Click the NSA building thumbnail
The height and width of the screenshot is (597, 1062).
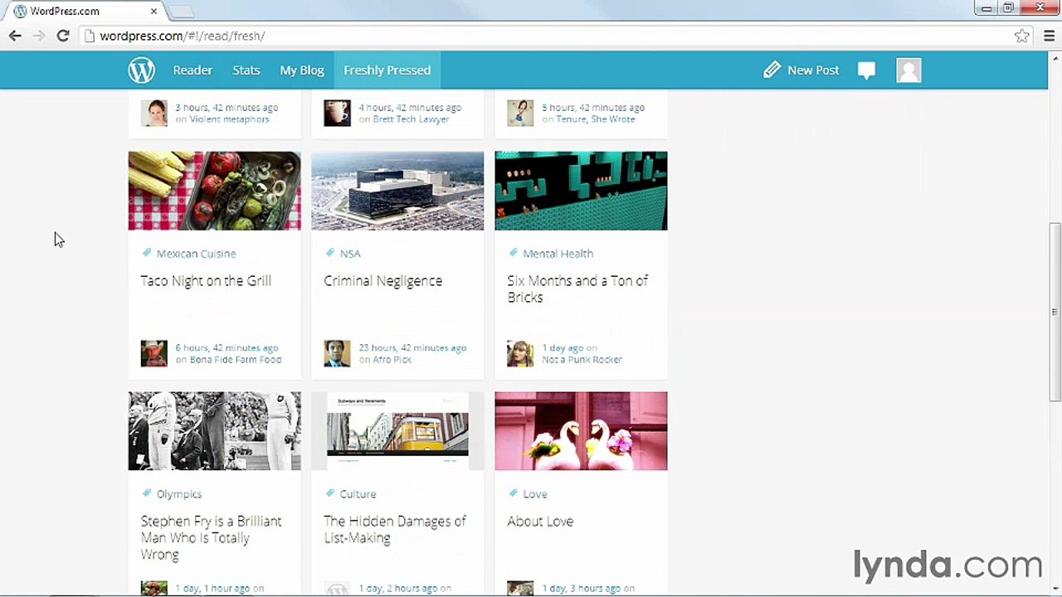(397, 191)
